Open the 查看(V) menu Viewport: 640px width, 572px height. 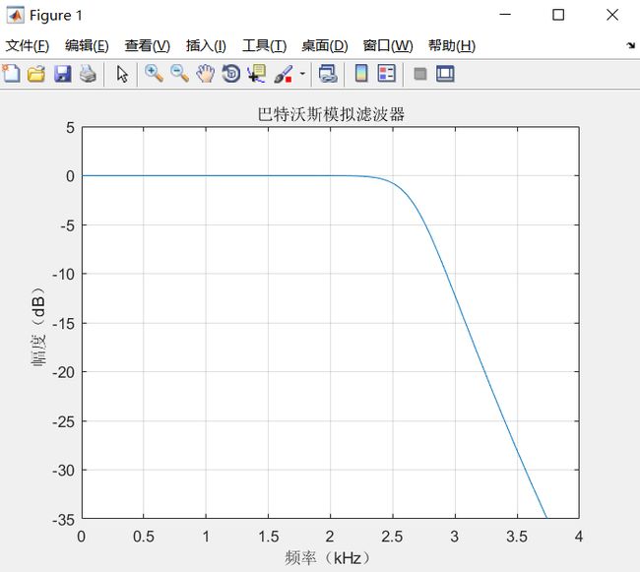click(148, 45)
